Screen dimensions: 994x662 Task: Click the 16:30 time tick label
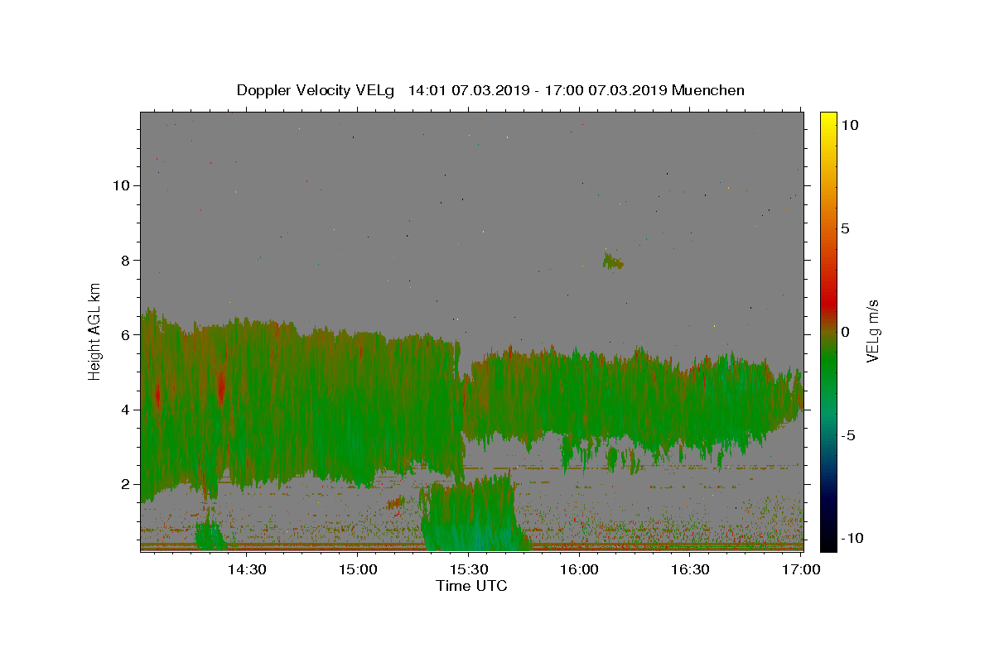(690, 569)
